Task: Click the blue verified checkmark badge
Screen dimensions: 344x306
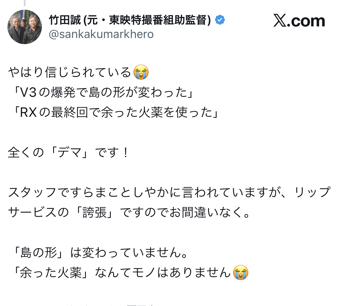Action: pyautogui.click(x=220, y=20)
